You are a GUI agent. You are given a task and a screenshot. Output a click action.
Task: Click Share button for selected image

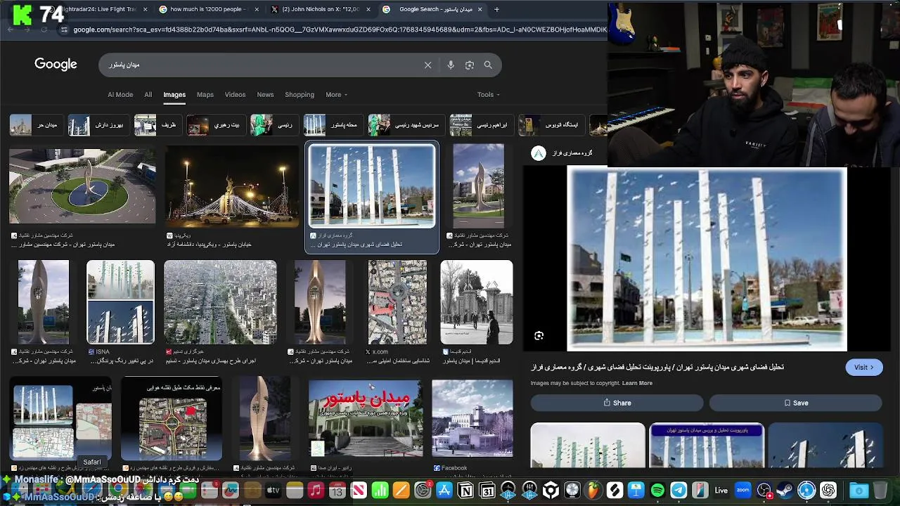(x=617, y=403)
